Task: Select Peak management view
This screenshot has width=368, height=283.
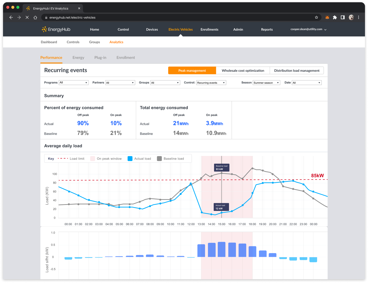Action: pyautogui.click(x=192, y=71)
